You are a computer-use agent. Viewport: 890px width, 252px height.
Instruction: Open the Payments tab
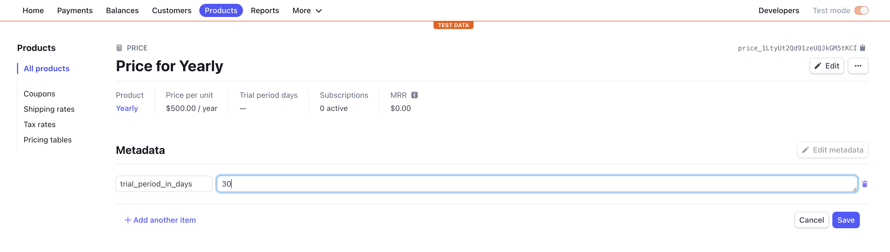75,11
